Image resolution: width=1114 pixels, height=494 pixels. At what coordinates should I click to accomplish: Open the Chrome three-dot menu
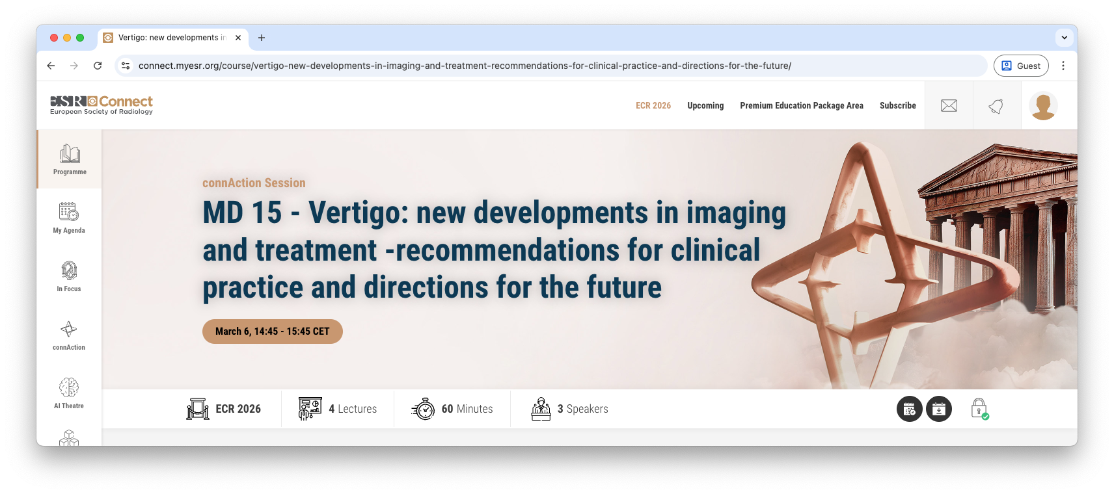coord(1063,66)
